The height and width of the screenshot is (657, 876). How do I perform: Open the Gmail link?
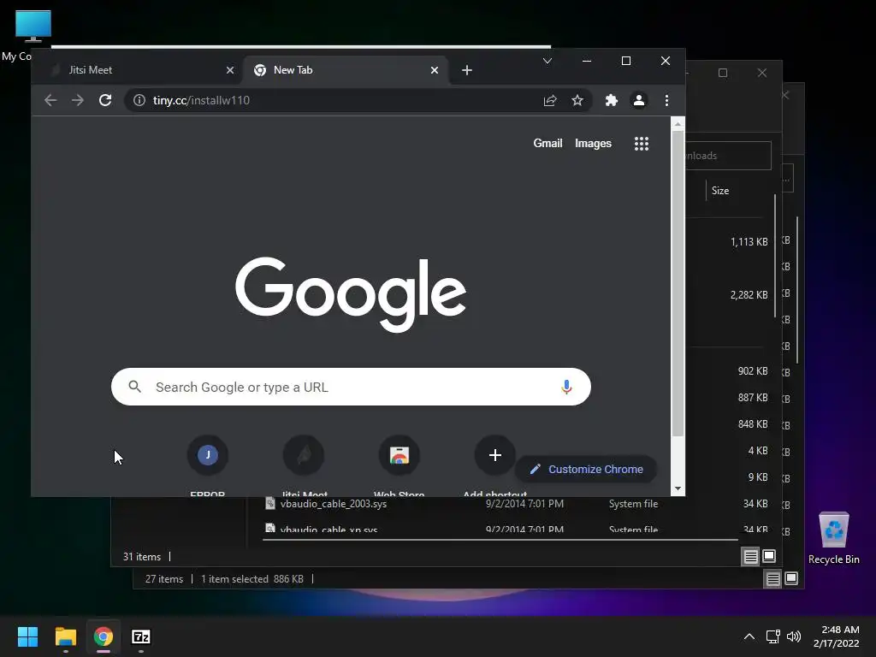tap(547, 143)
